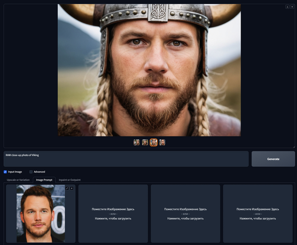Download the generated image via gallery icon
This screenshot has height=245, width=297.
point(287,7)
